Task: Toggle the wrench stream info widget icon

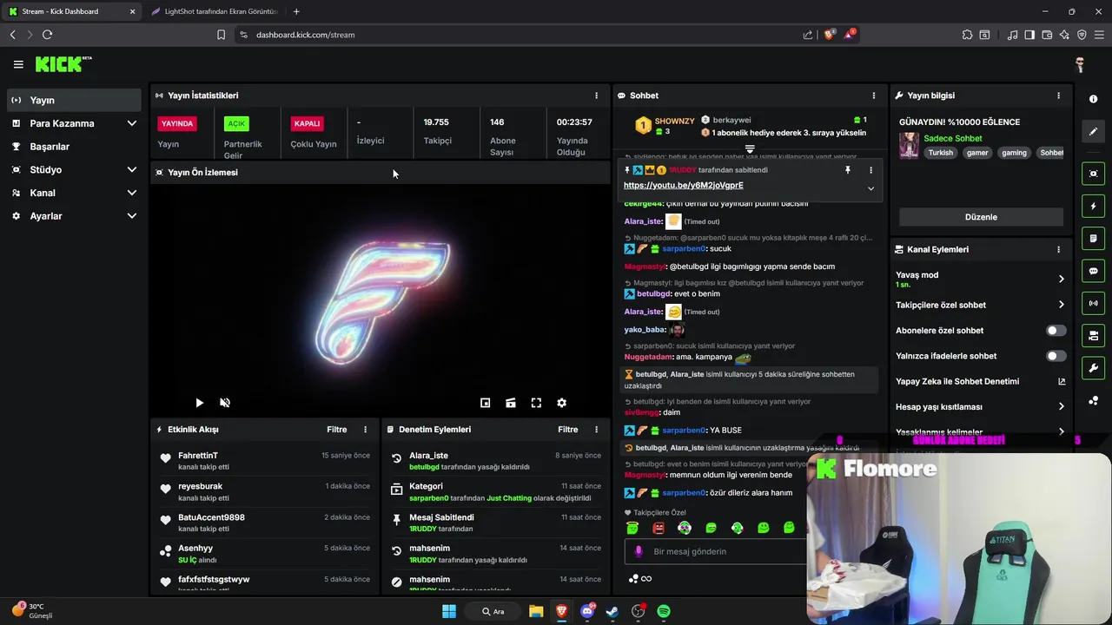Action: pos(1093,368)
